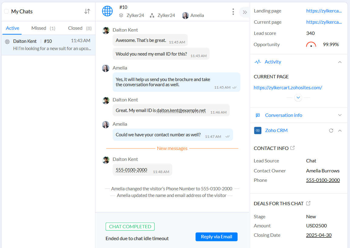Image resolution: width=350 pixels, height=248 pixels.
Task: Click the Conversation info chat bubble icon
Action: pyautogui.click(x=258, y=115)
